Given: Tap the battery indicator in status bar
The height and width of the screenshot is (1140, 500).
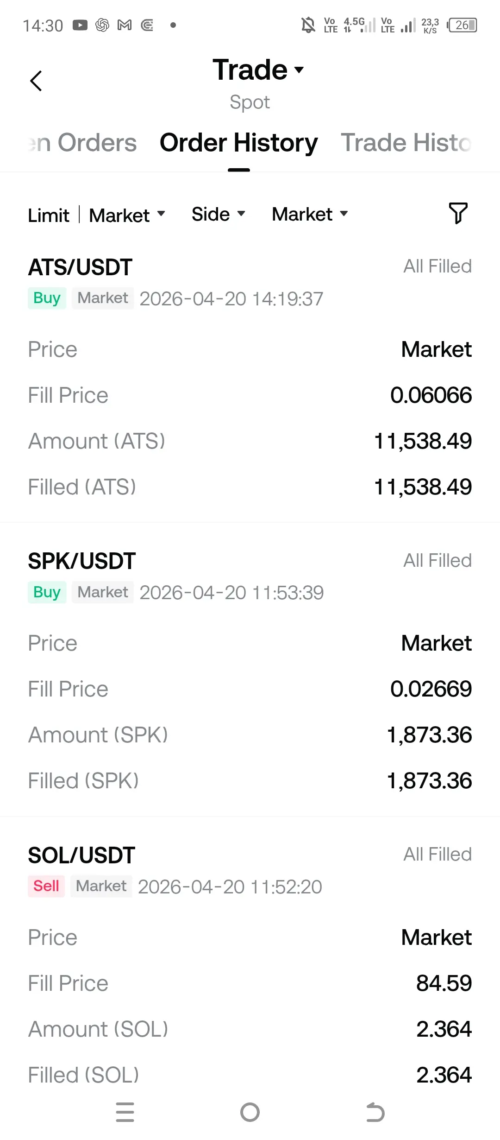Looking at the screenshot, I should [x=462, y=25].
